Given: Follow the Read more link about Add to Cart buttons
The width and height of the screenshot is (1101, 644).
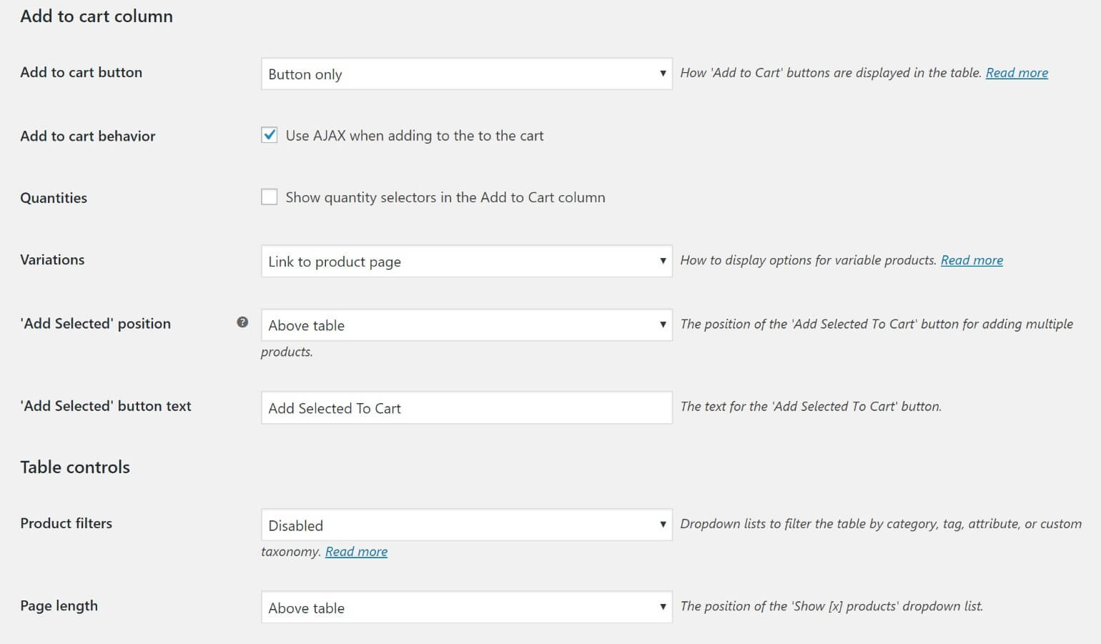Looking at the screenshot, I should click(x=1016, y=72).
